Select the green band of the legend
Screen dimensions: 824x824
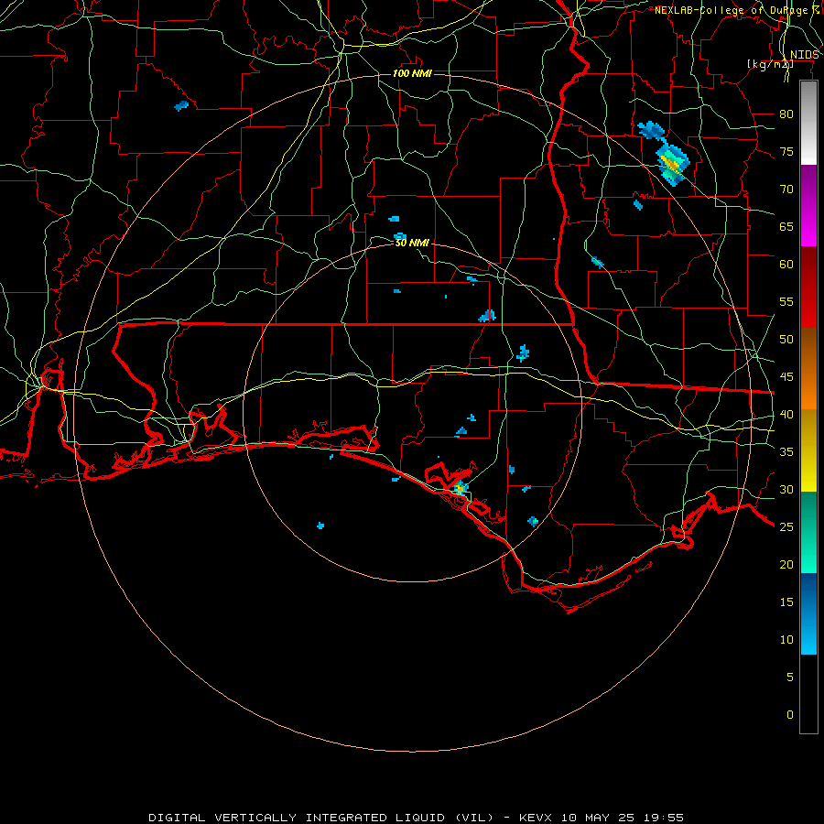click(808, 532)
